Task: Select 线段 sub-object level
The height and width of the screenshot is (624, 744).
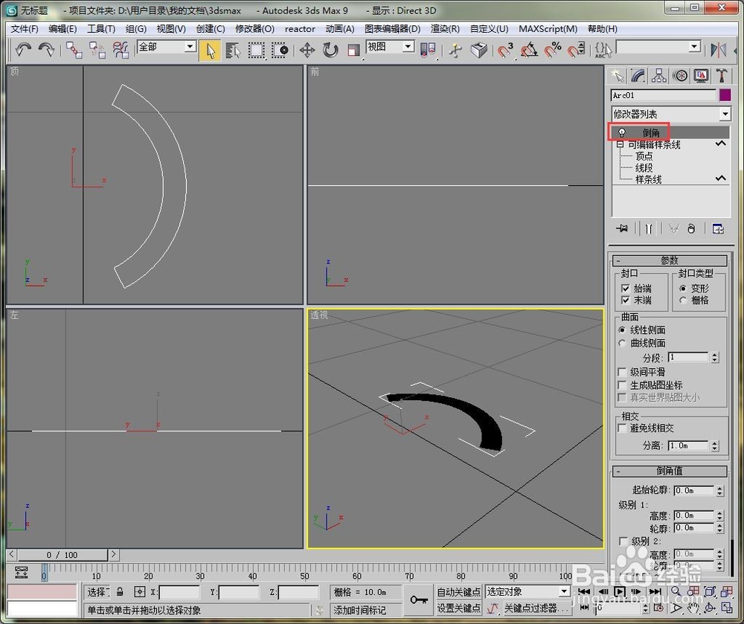Action: [x=644, y=168]
